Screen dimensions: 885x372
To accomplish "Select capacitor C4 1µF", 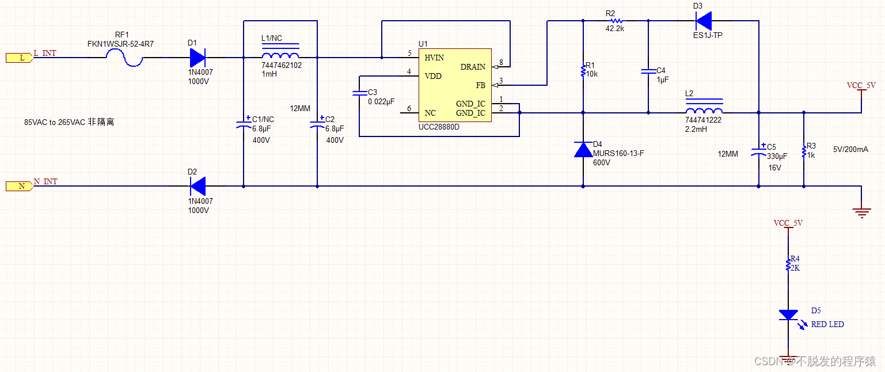I will (648, 71).
